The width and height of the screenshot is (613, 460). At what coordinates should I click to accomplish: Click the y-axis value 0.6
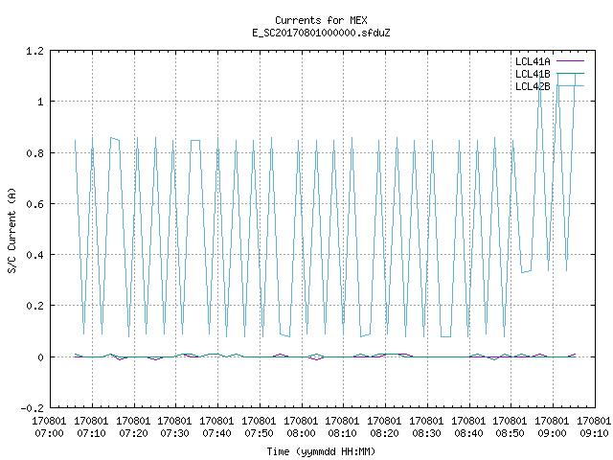34,204
